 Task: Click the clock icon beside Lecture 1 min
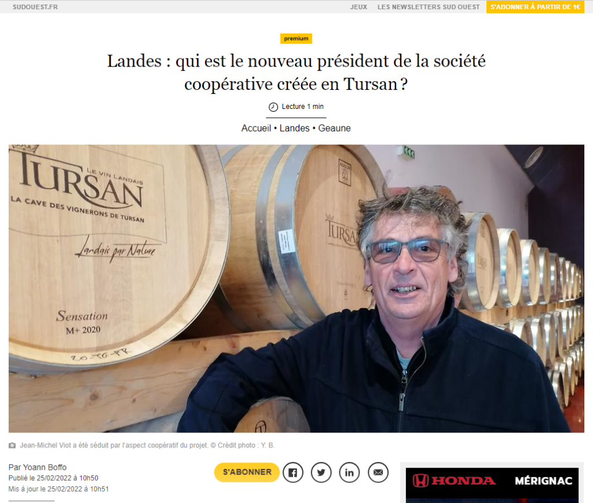click(273, 107)
